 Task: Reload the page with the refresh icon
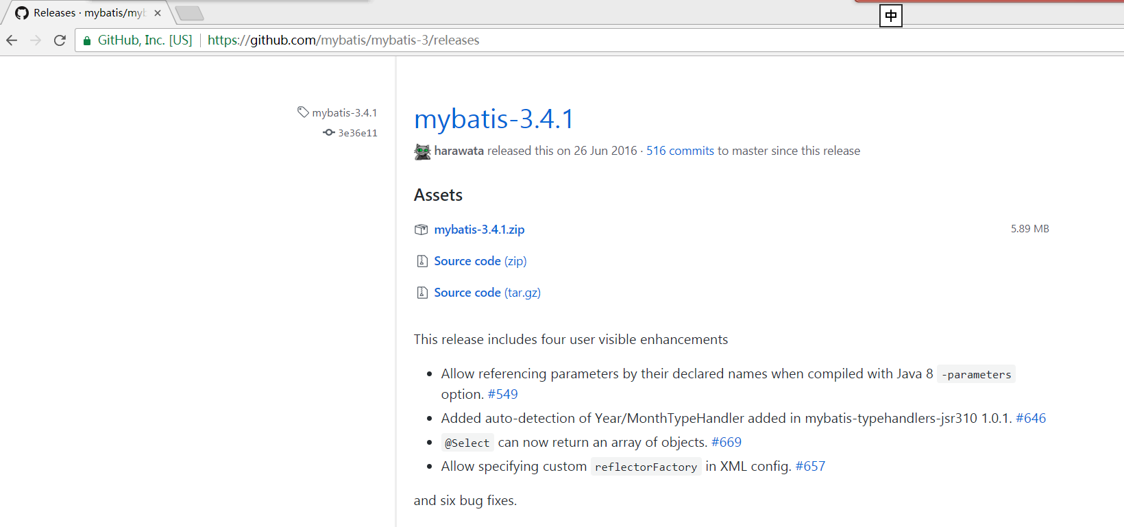[60, 40]
